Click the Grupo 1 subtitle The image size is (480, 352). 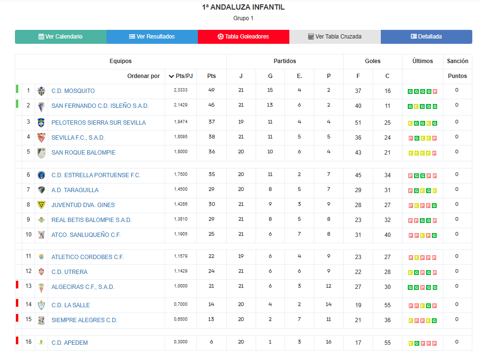coord(243,18)
